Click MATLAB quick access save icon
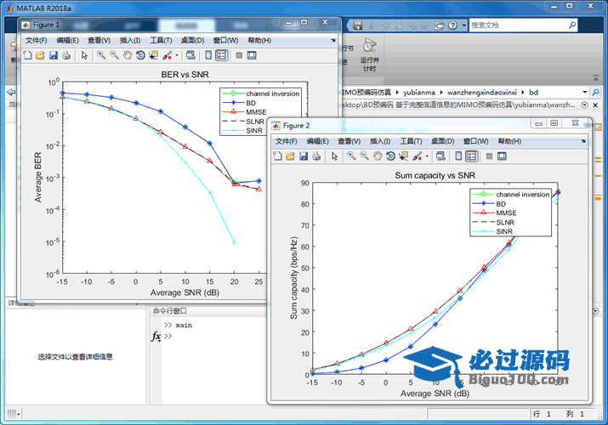The height and width of the screenshot is (425, 608). pyautogui.click(x=357, y=25)
